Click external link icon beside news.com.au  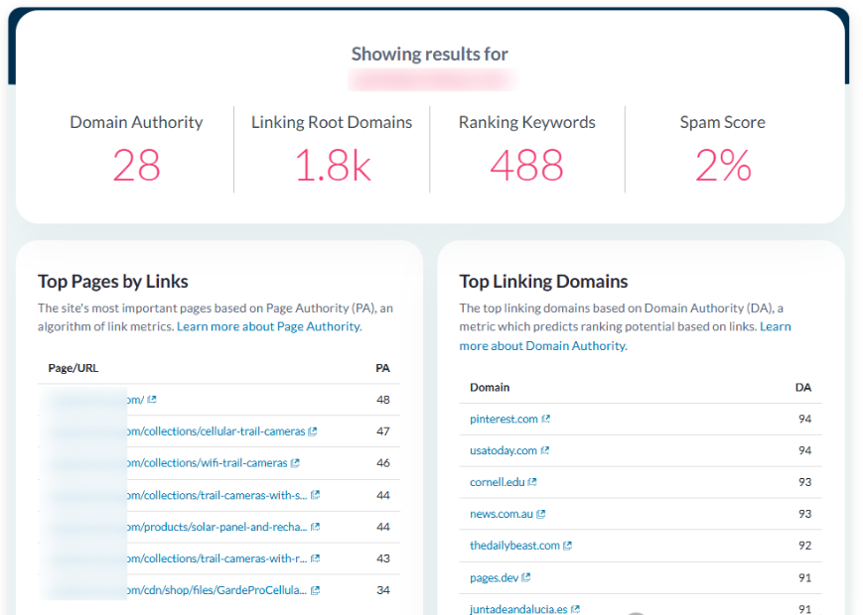tap(541, 515)
